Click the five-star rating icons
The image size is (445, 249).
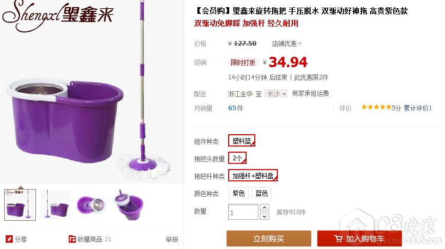[x=376, y=107]
